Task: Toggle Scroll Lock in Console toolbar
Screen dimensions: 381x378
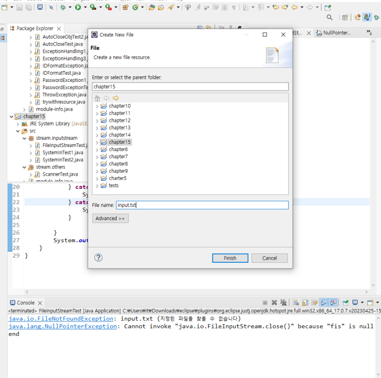Action: point(305,303)
